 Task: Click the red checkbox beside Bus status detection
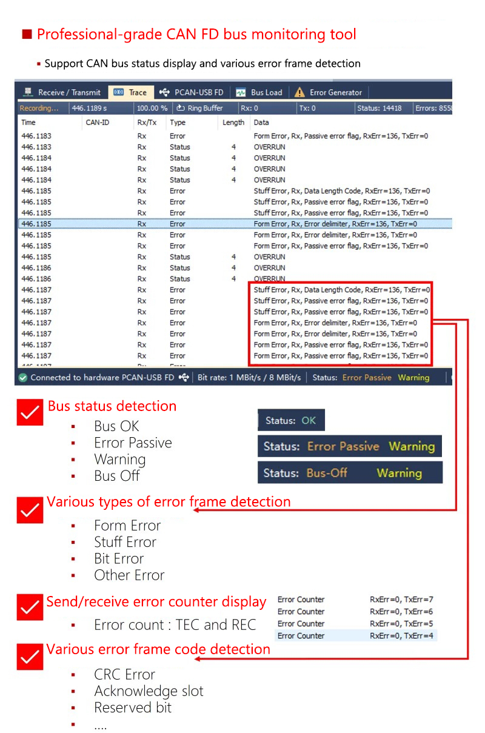[x=30, y=412]
